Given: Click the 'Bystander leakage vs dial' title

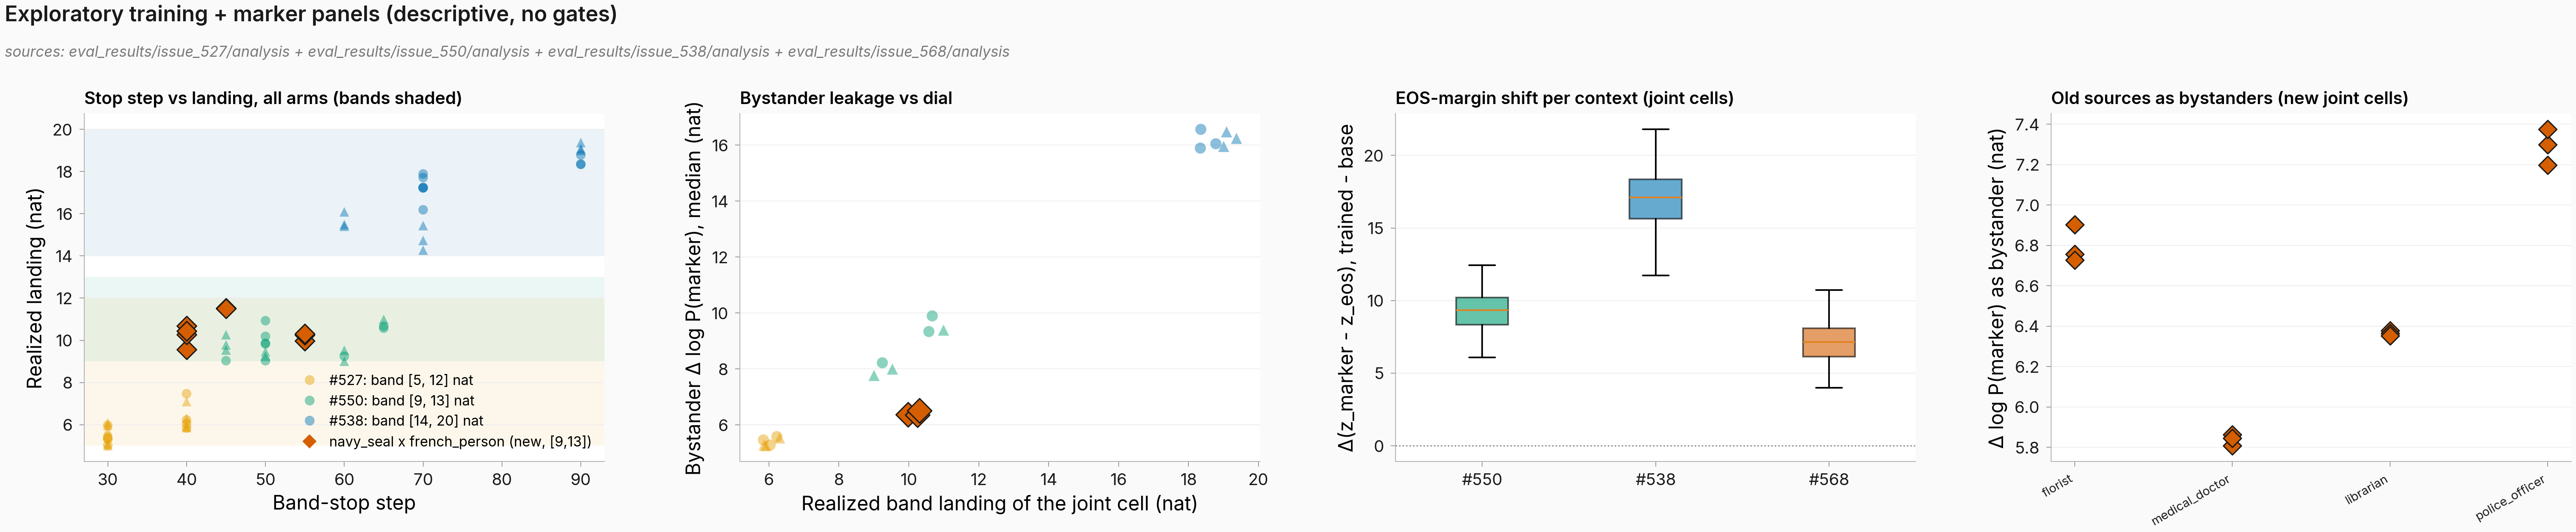Looking at the screenshot, I should (846, 98).
